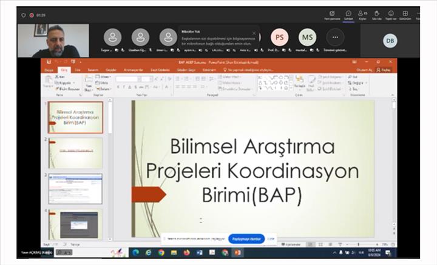
Task: Open the Kişiler participants list
Action: click(362, 14)
